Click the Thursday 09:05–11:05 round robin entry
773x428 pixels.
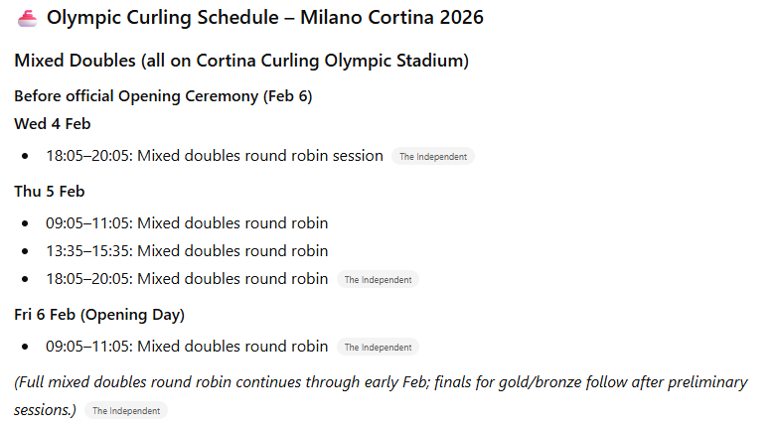pyautogui.click(x=187, y=222)
